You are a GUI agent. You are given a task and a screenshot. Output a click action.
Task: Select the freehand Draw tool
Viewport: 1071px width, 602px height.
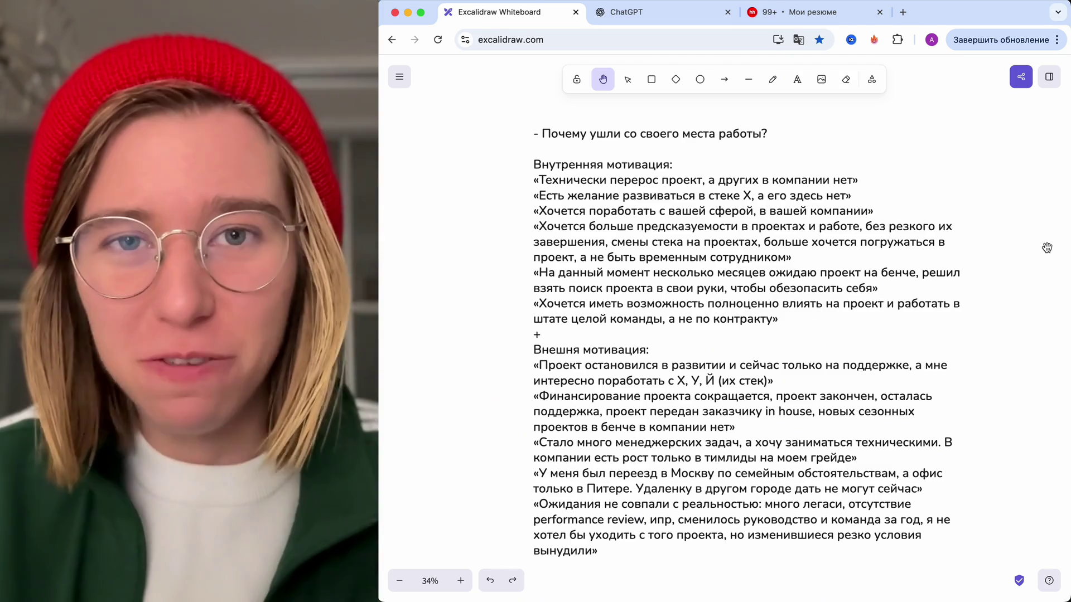(x=773, y=79)
